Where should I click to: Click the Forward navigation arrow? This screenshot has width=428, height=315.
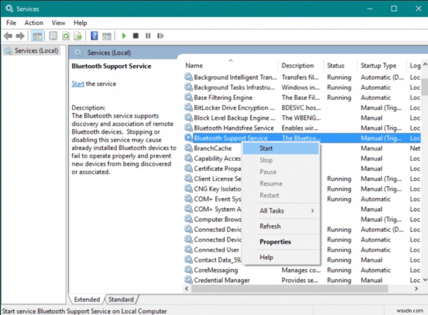pos(20,36)
